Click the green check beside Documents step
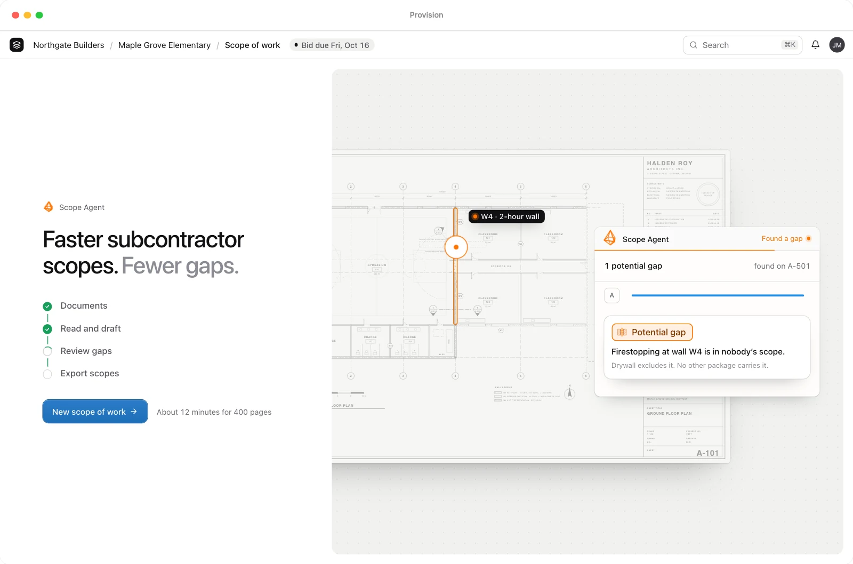This screenshot has width=853, height=564. pyautogui.click(x=47, y=306)
